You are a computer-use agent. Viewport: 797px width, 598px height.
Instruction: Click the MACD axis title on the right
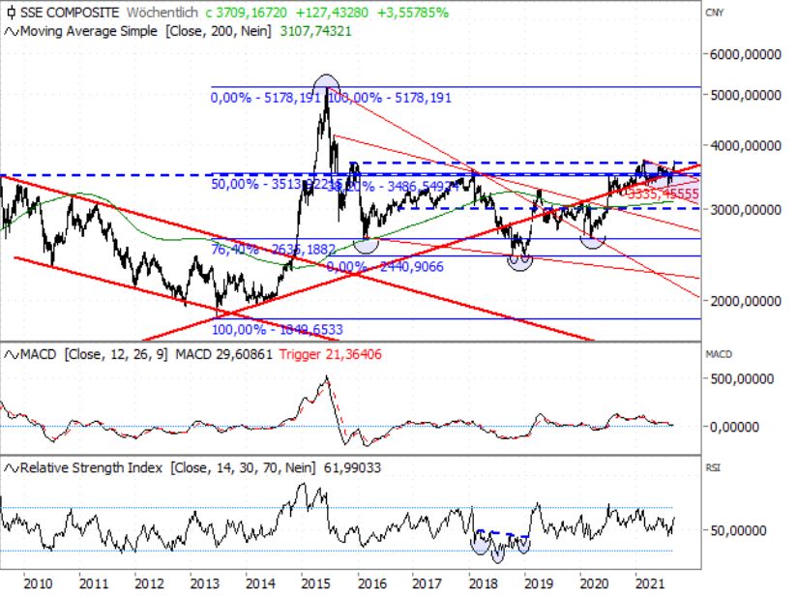pyautogui.click(x=719, y=354)
